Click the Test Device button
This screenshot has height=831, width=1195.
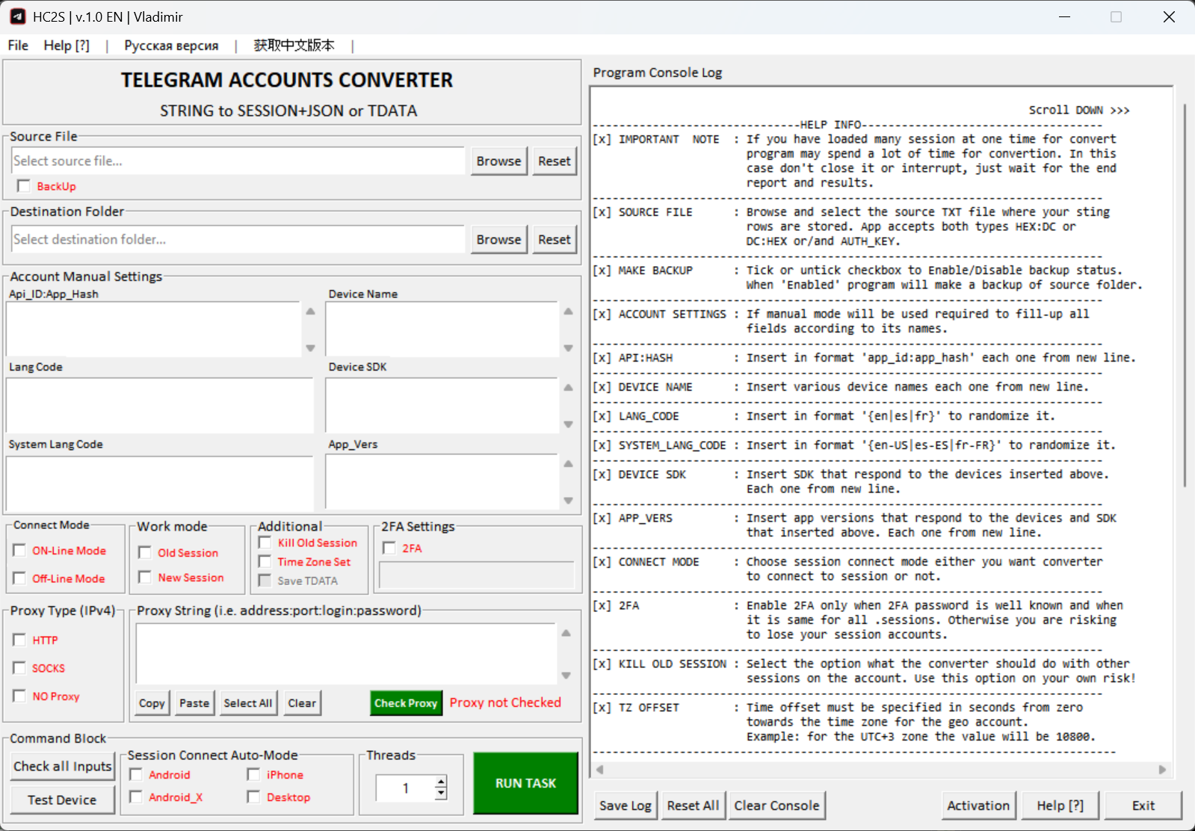click(63, 800)
